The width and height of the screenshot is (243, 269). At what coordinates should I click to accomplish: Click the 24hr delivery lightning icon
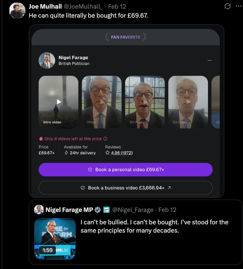pos(66,153)
